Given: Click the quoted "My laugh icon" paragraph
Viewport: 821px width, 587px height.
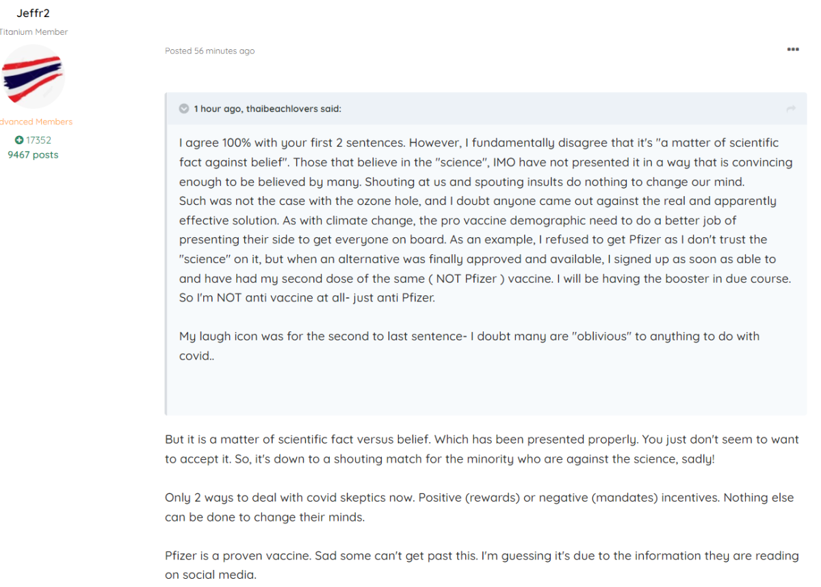Looking at the screenshot, I should [469, 346].
